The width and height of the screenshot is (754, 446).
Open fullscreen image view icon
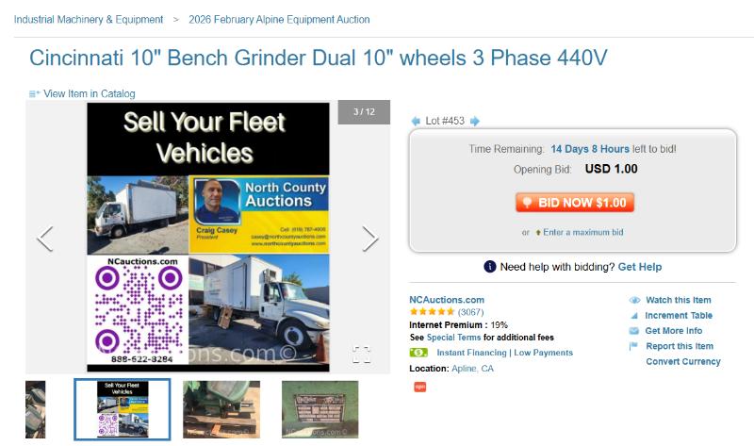point(361,355)
